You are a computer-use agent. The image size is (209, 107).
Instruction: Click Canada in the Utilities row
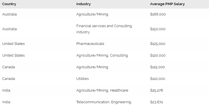(8, 79)
